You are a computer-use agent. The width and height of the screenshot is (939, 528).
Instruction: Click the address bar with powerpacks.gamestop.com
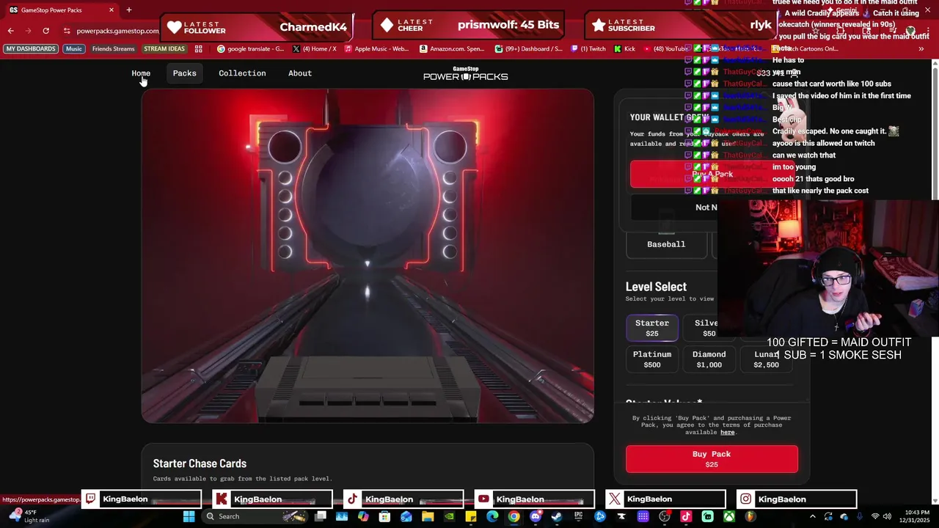coord(117,30)
